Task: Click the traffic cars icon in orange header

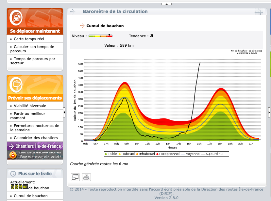Action: 16,18
